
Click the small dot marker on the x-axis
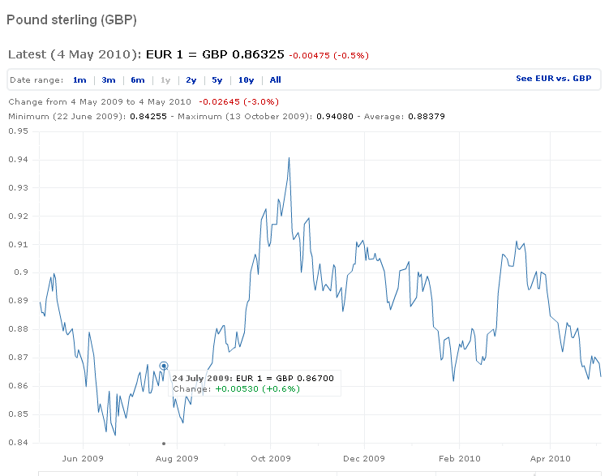coord(164,444)
